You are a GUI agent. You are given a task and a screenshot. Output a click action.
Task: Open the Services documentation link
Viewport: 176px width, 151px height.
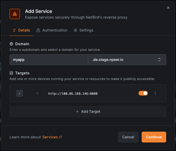tap(50, 137)
